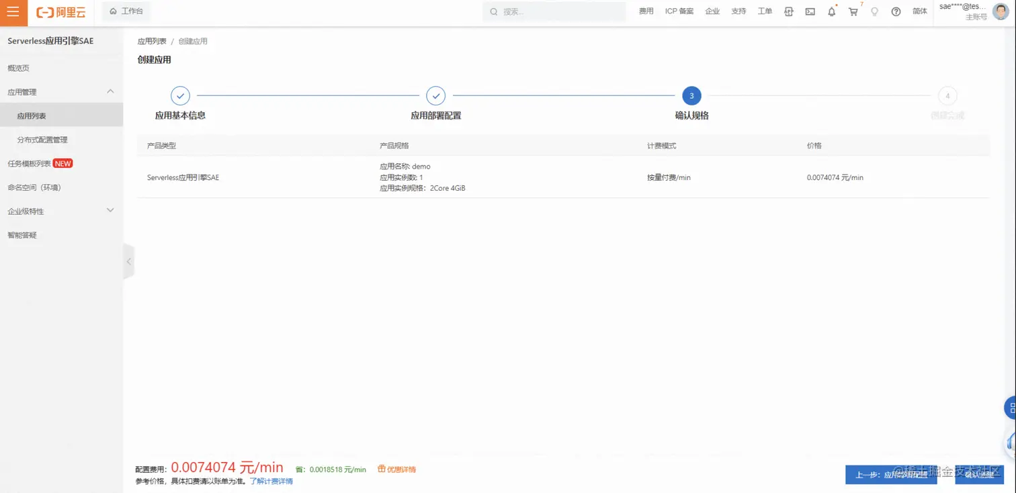Open the notifications bell
Screen dimensions: 1016x493
point(831,11)
